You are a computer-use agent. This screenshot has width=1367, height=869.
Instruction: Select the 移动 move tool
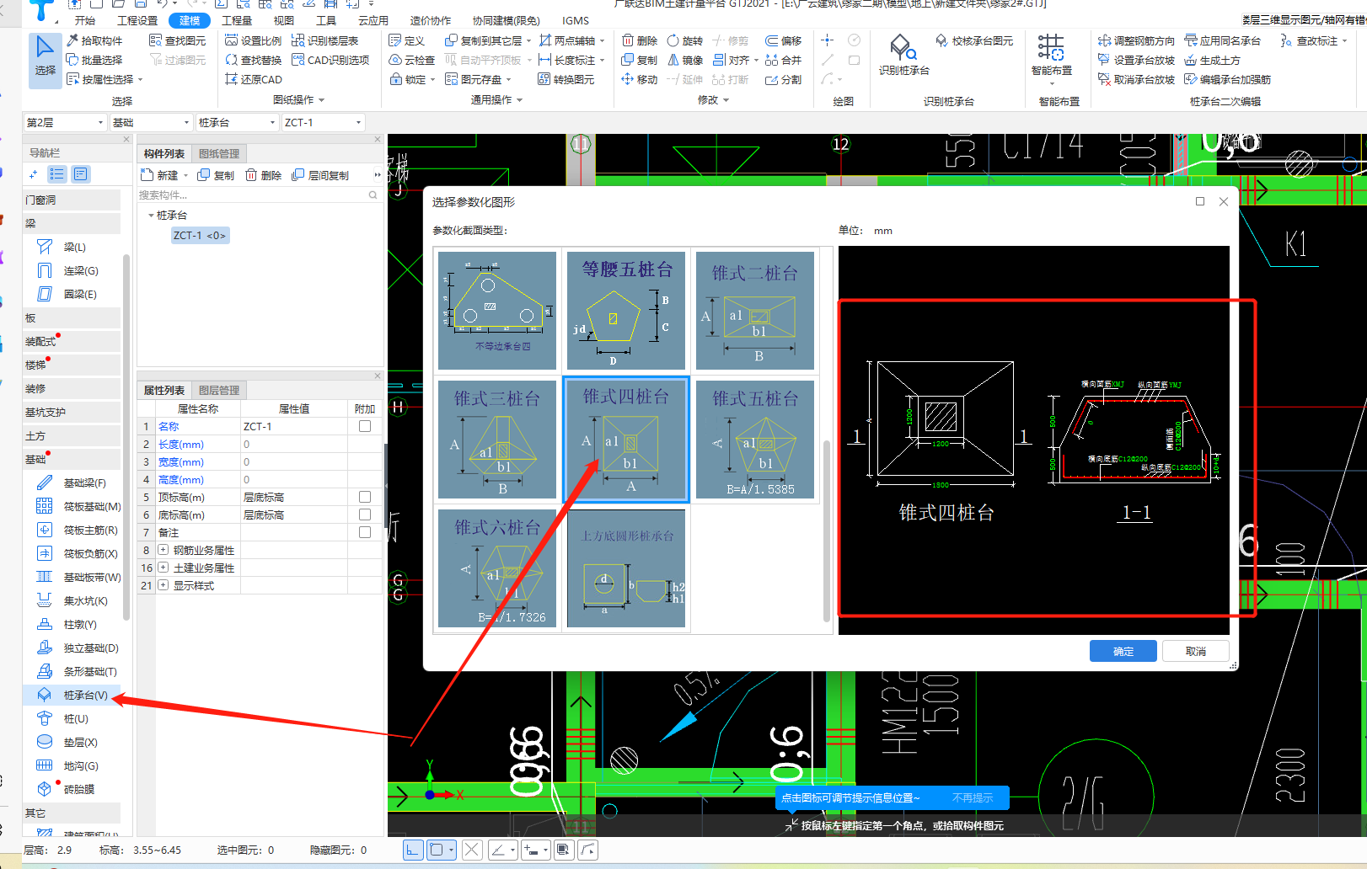pos(639,79)
